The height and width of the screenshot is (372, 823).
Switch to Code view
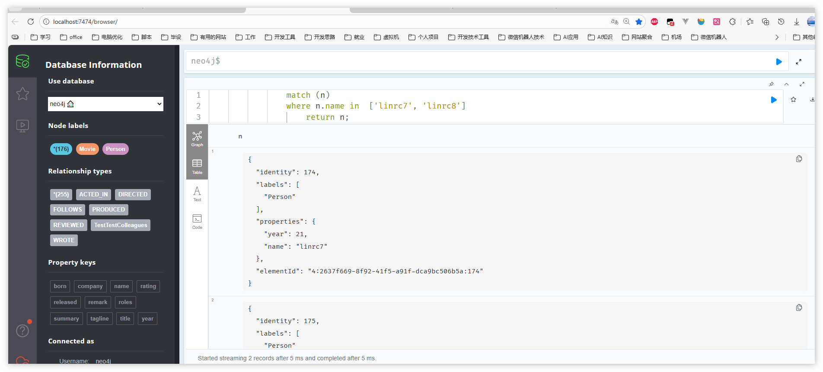(x=197, y=221)
